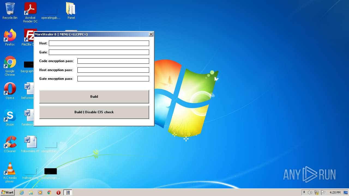Focus the Gate encryption pass field
The width and height of the screenshot is (349, 196).
pyautogui.click(x=113, y=79)
